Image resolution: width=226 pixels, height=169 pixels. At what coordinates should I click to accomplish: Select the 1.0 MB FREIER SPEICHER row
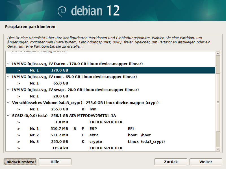[x=110, y=122]
